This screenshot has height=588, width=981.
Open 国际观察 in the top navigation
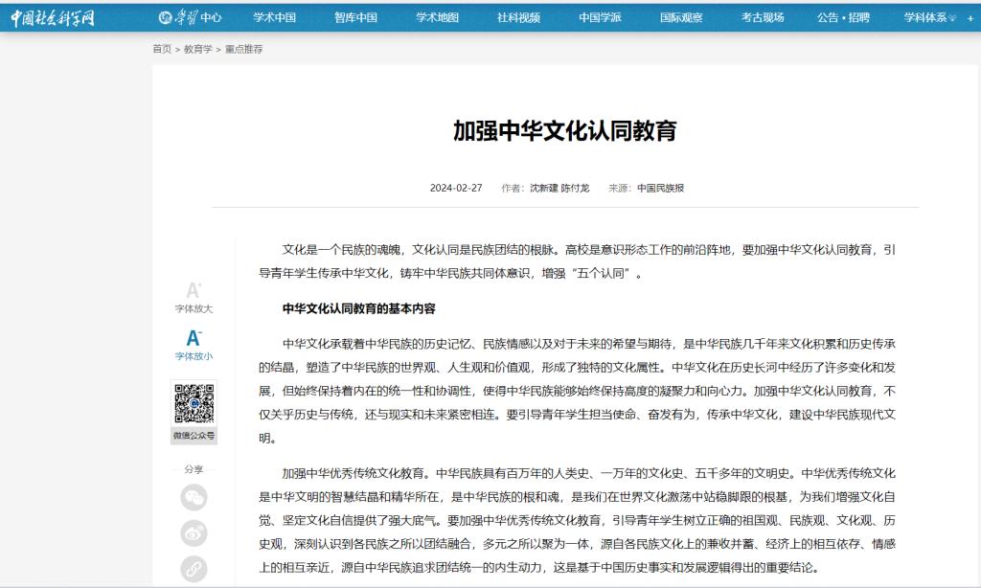pos(681,17)
